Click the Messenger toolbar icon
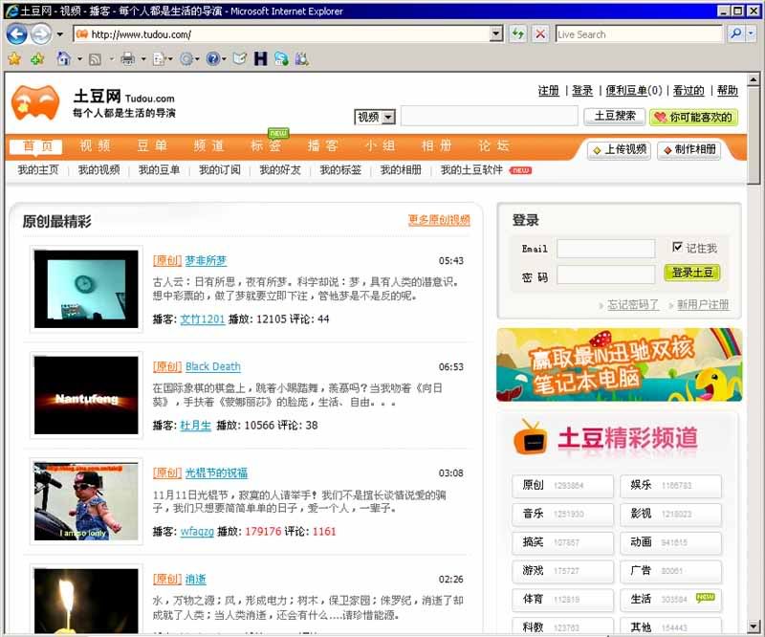Image resolution: width=765 pixels, height=637 pixels. click(x=281, y=59)
